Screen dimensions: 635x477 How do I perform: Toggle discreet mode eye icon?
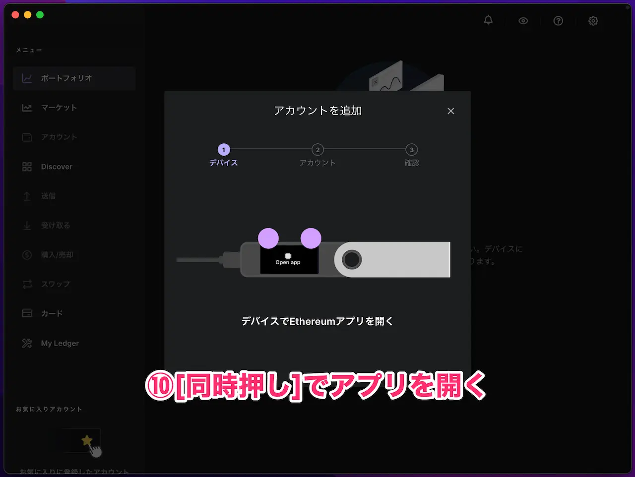[523, 21]
